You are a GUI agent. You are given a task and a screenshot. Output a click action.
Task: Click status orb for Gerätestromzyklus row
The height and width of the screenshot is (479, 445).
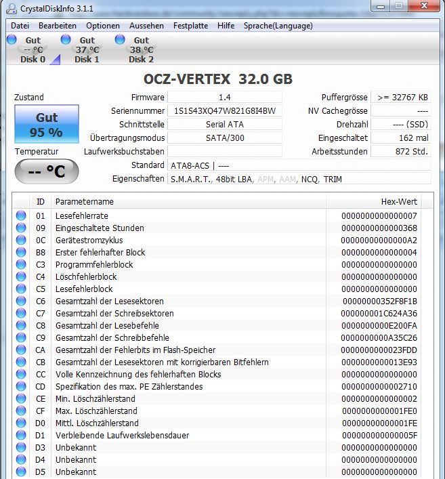pyautogui.click(x=21, y=240)
